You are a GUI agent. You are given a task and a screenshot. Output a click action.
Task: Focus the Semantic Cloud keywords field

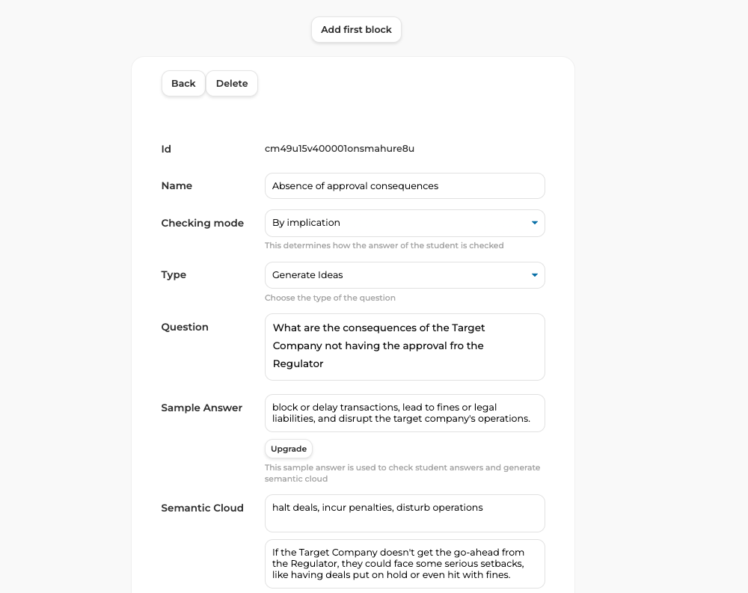405,513
